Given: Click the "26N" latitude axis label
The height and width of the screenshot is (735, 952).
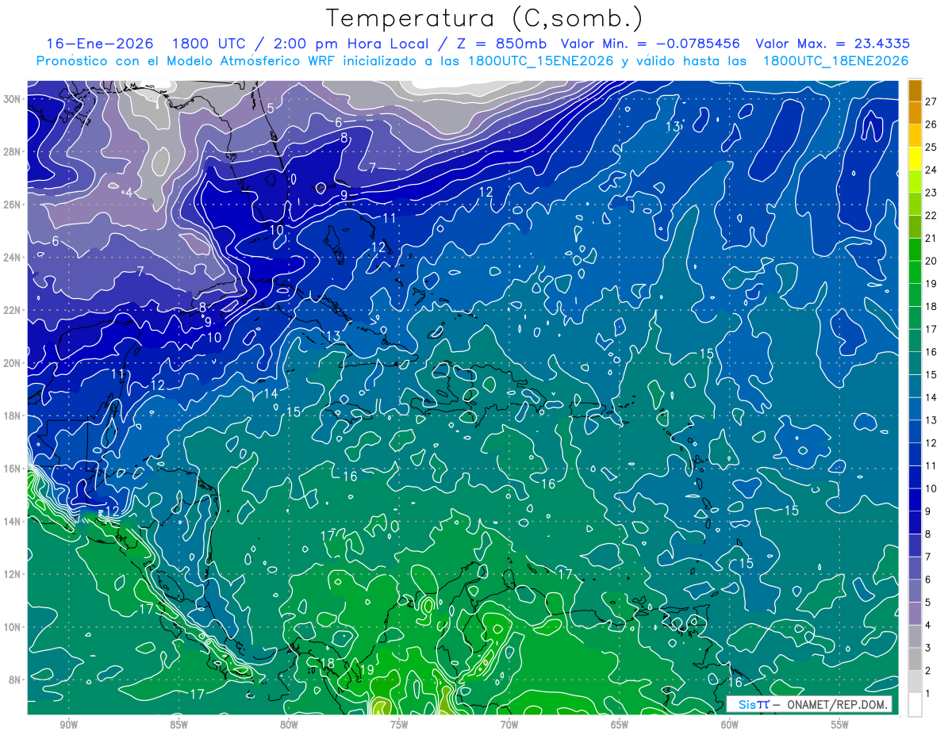Looking at the screenshot, I should (x=12, y=205).
